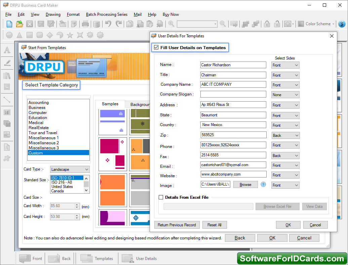Image resolution: width=348 pixels, height=265 pixels.
Task: Click the clipboard paste toolbar icon
Action: click(150, 24)
